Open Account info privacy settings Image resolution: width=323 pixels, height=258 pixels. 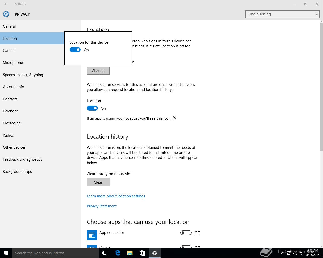[x=40, y=87]
